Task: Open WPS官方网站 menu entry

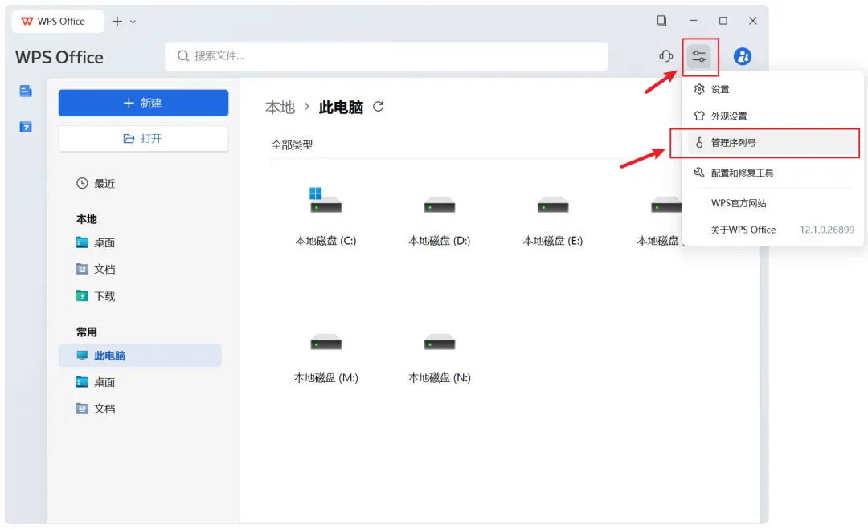Action: coord(772,203)
